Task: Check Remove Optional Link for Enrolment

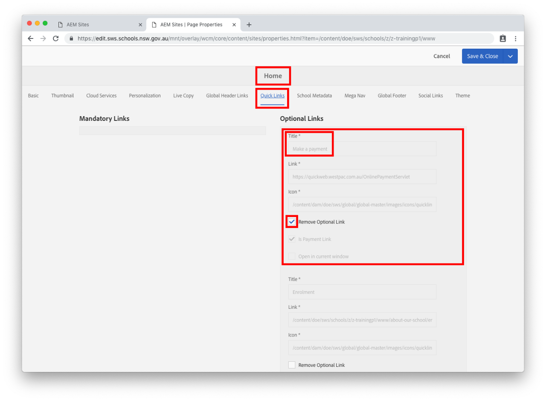Action: click(292, 365)
